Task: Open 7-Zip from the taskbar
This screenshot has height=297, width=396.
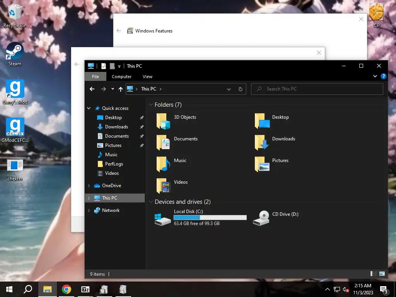Action: tap(85, 289)
